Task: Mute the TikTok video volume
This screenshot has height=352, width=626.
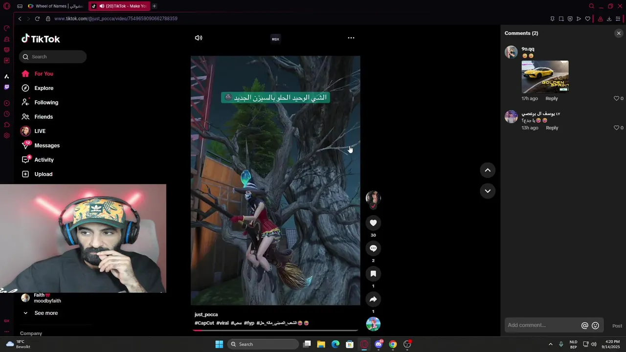Action: click(199, 38)
